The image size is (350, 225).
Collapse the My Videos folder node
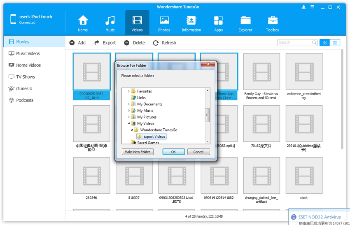[x=128, y=123]
